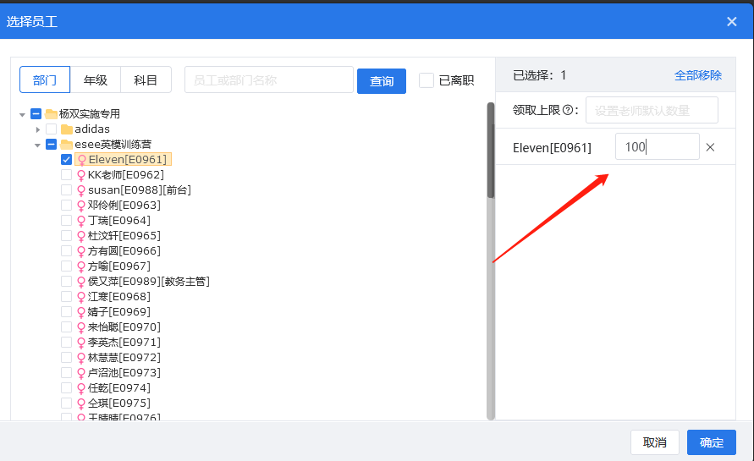Select the 侯又萍[E0989][教务主管] tree row

click(x=148, y=281)
